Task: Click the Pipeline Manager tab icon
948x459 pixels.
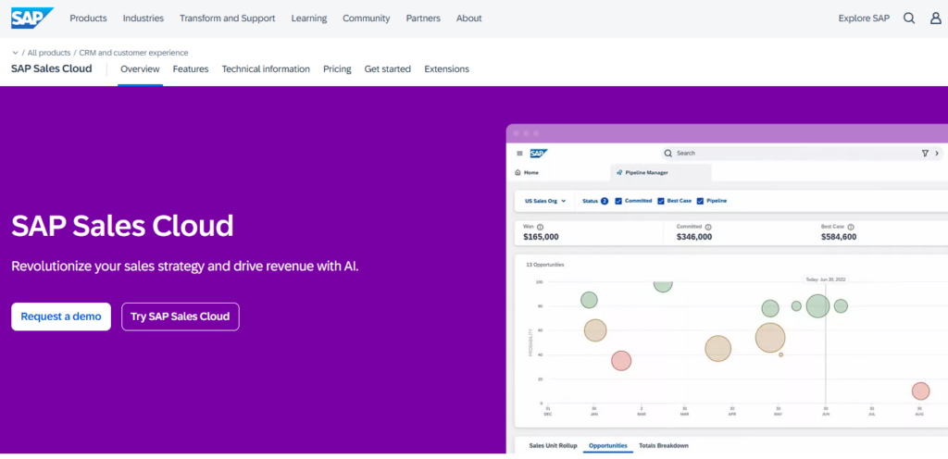Action: click(619, 172)
